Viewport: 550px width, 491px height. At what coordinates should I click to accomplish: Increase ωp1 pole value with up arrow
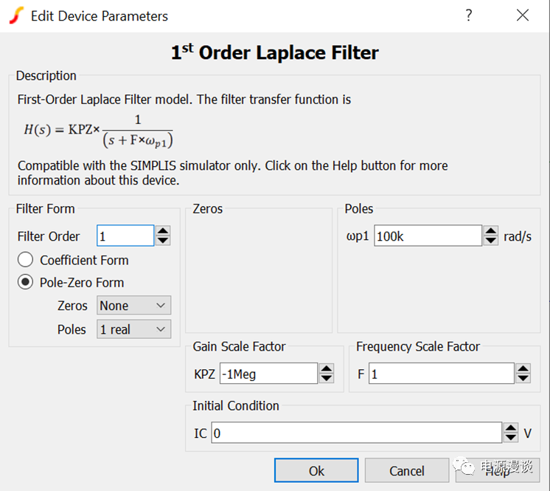click(491, 231)
